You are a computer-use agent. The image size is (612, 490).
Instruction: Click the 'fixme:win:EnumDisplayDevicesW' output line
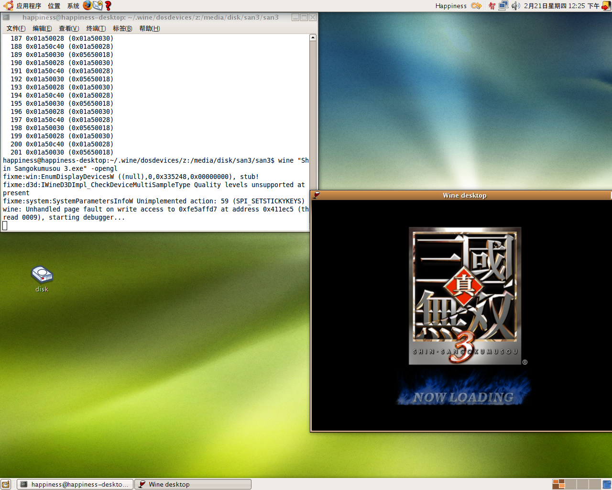[x=131, y=177]
